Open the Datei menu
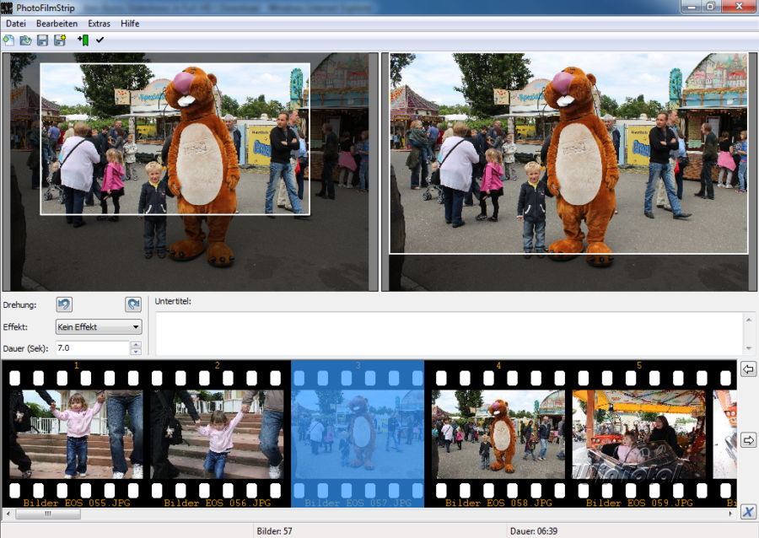The width and height of the screenshot is (759, 538). (x=16, y=24)
